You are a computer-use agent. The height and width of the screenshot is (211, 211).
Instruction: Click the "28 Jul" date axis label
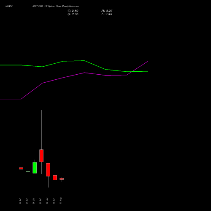click(x=33, y=201)
